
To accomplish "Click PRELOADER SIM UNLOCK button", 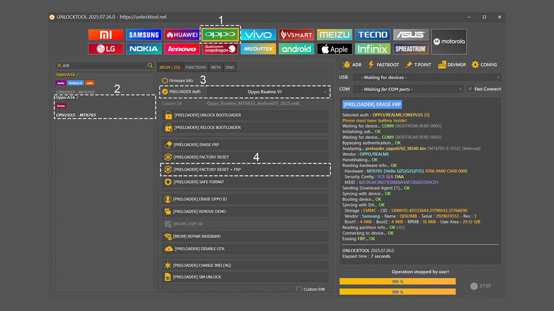I will pyautogui.click(x=245, y=277).
